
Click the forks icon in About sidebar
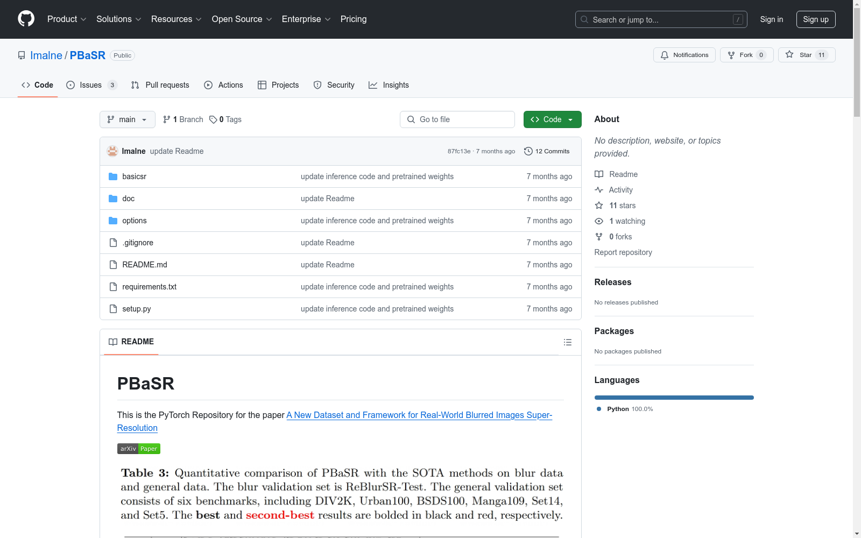(599, 237)
